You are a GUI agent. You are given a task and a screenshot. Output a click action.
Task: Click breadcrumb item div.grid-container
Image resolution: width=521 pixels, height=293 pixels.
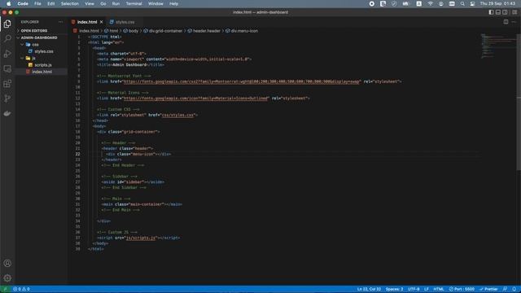click(165, 31)
